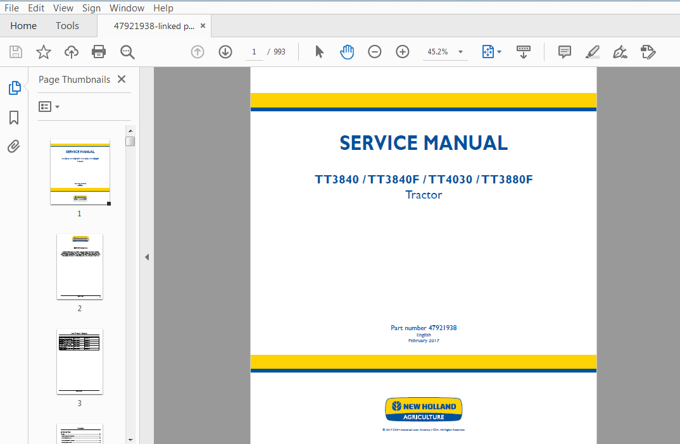Image resolution: width=680 pixels, height=444 pixels.
Task: Open the Bookmarks panel
Action: click(14, 118)
